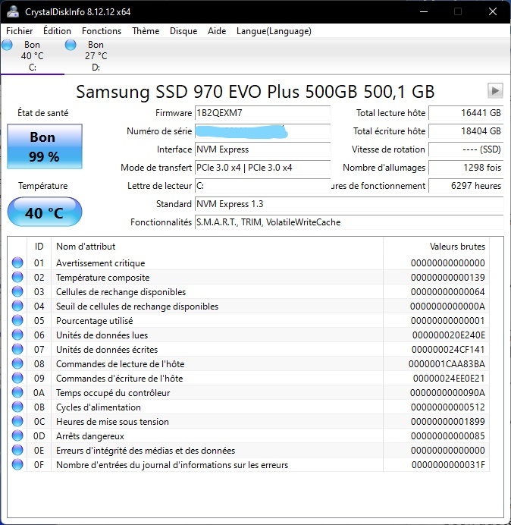Click the CrystalDiskInfo app icon in title bar
The image size is (511, 525).
pyautogui.click(x=13, y=11)
